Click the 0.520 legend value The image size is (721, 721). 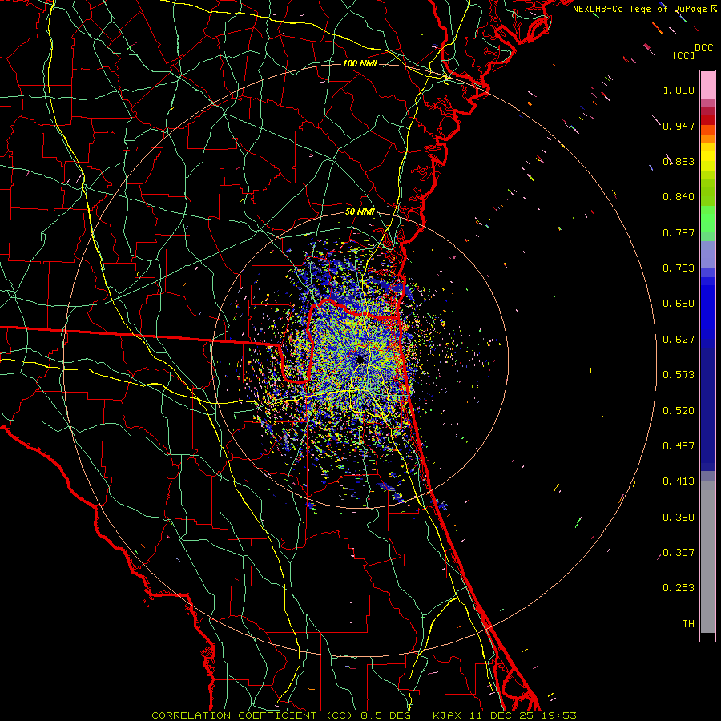tap(679, 411)
